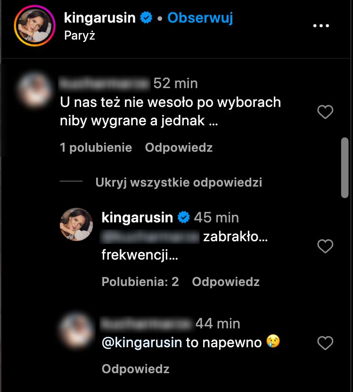Like the comment about wybory
Image resolution: width=353 pixels, height=392 pixels.
click(x=325, y=112)
